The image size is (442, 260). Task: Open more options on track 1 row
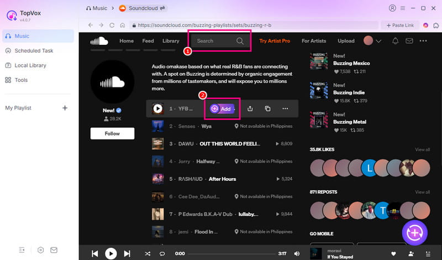click(x=285, y=108)
